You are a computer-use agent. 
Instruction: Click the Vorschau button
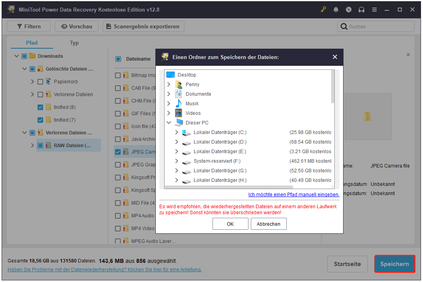[77, 26]
